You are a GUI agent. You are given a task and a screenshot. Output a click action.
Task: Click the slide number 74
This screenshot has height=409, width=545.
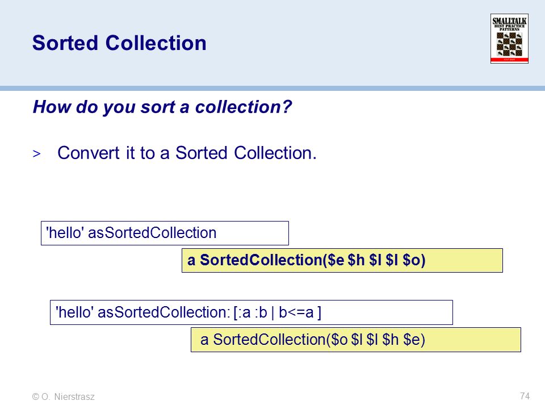point(525,396)
